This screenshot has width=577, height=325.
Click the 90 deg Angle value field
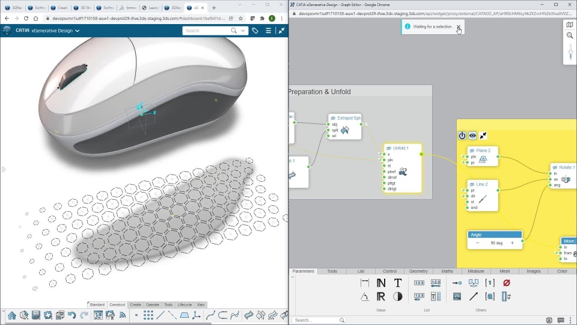pyautogui.click(x=496, y=243)
